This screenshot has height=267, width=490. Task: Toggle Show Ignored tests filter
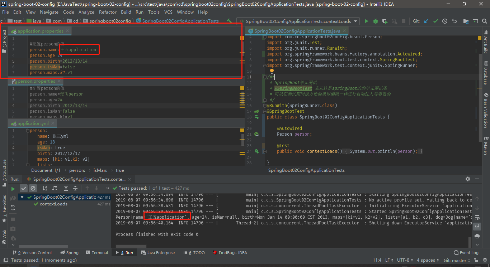(x=33, y=188)
